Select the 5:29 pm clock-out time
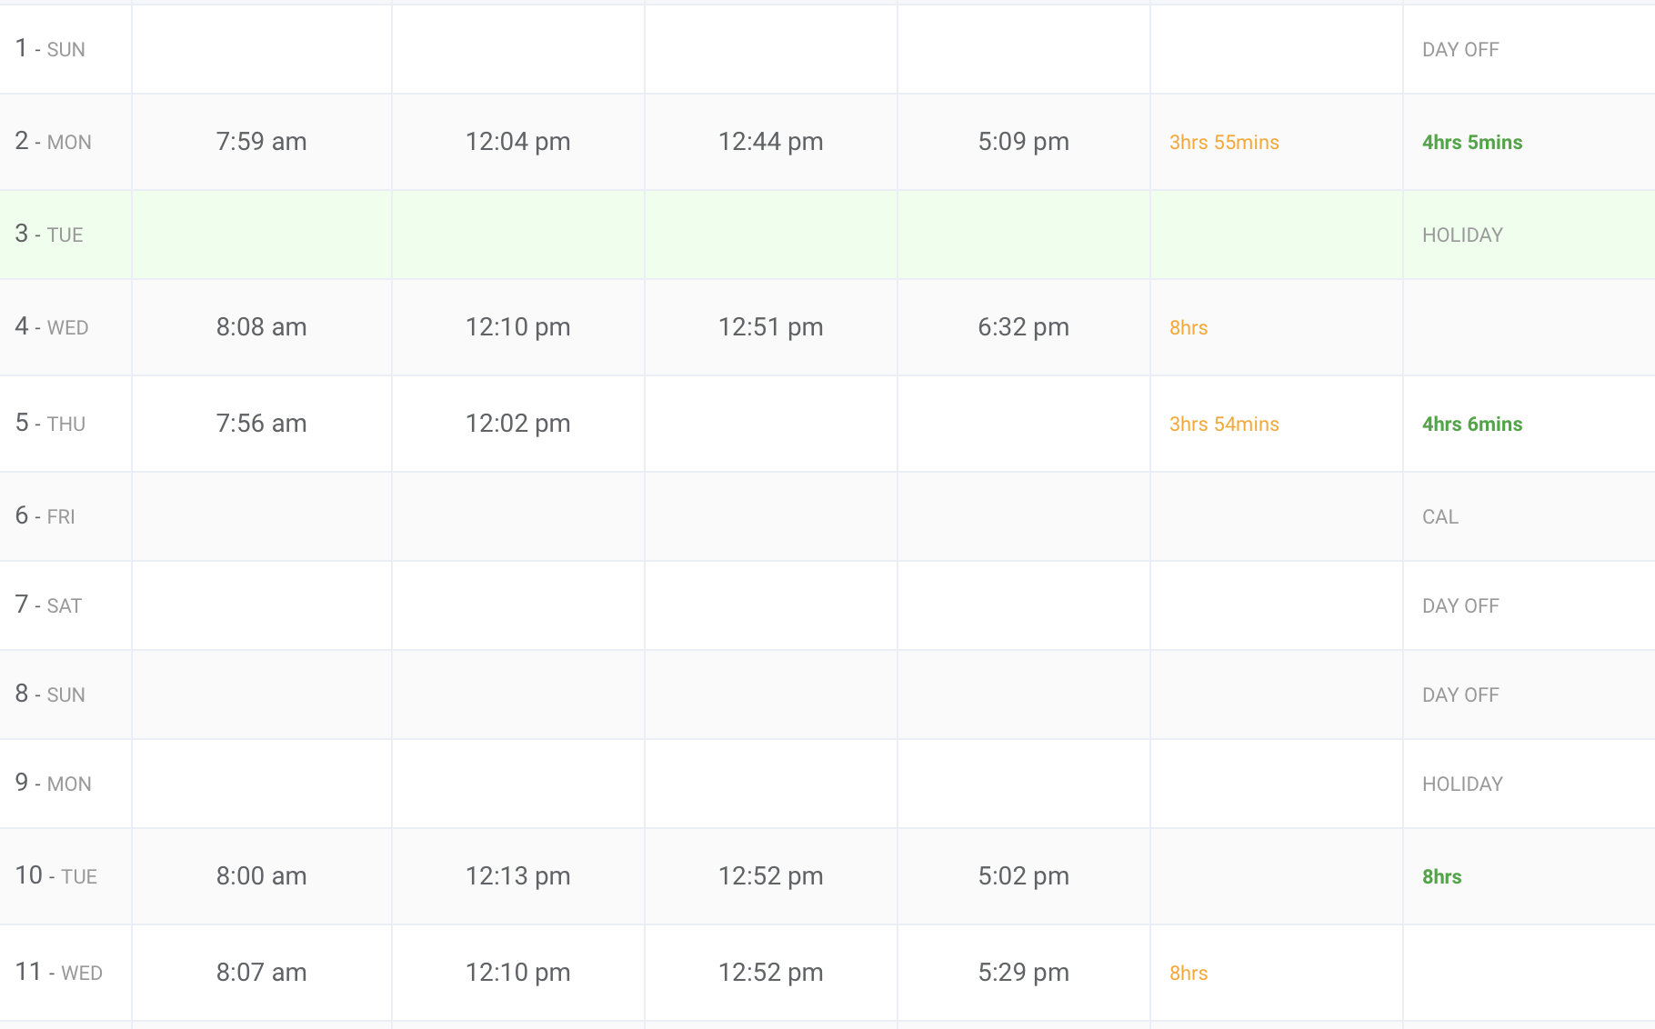 (1023, 973)
